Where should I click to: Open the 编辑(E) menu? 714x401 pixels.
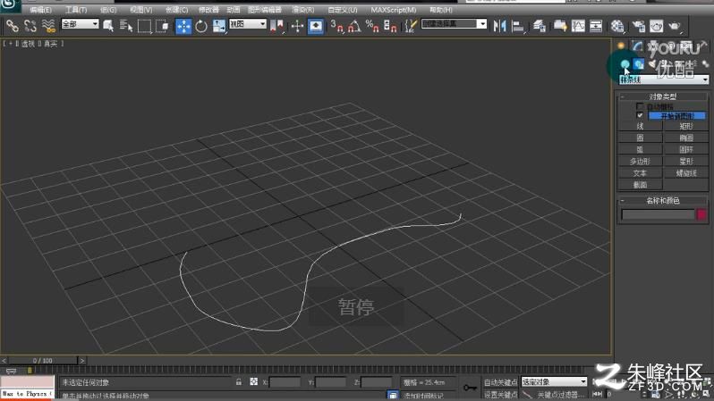click(40, 10)
